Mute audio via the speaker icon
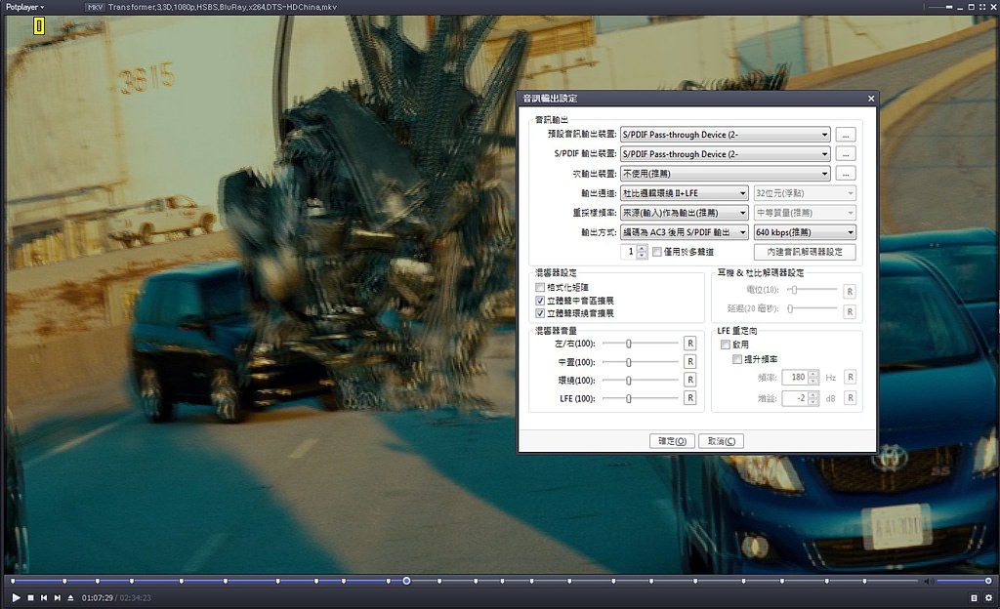 929,581
